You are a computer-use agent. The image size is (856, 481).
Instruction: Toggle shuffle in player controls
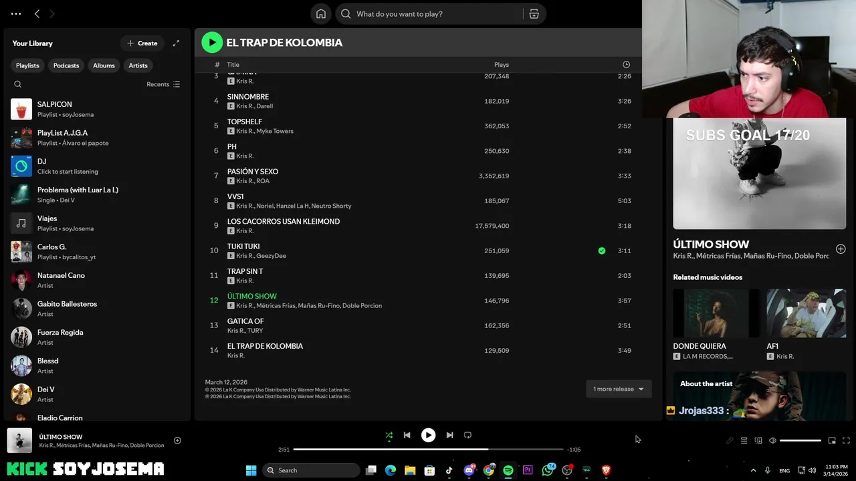coord(389,436)
